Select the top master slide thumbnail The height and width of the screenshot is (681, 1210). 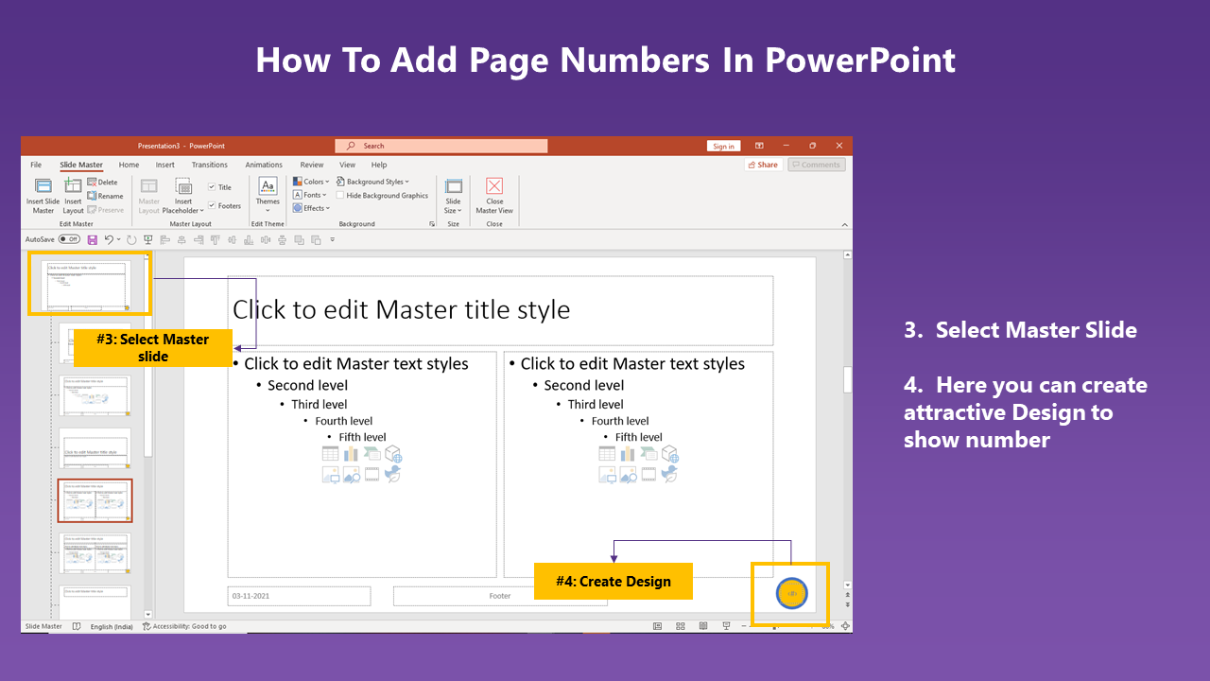[x=88, y=285]
